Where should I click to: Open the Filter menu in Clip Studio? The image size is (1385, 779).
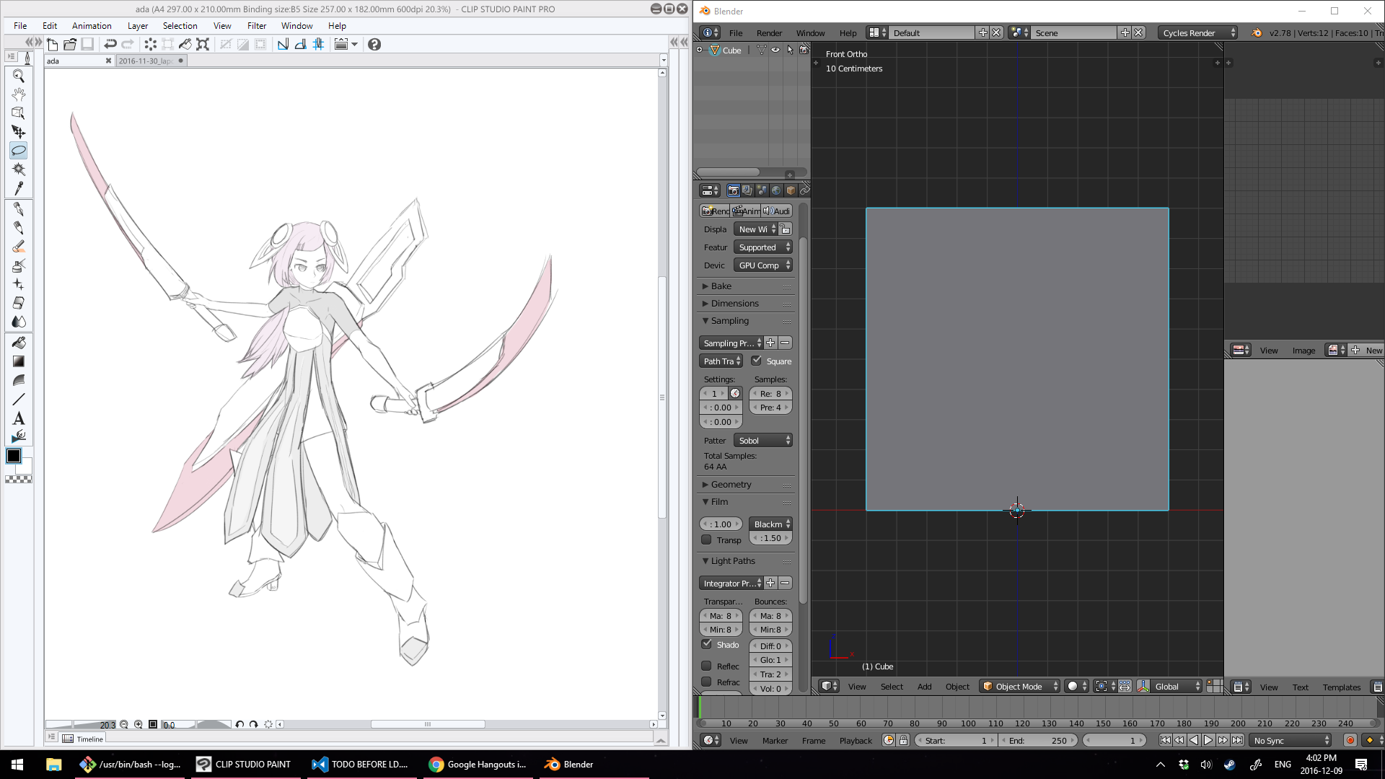click(257, 26)
